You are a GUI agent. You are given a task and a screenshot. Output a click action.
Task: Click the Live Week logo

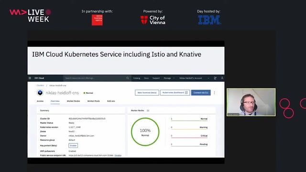tap(30, 15)
